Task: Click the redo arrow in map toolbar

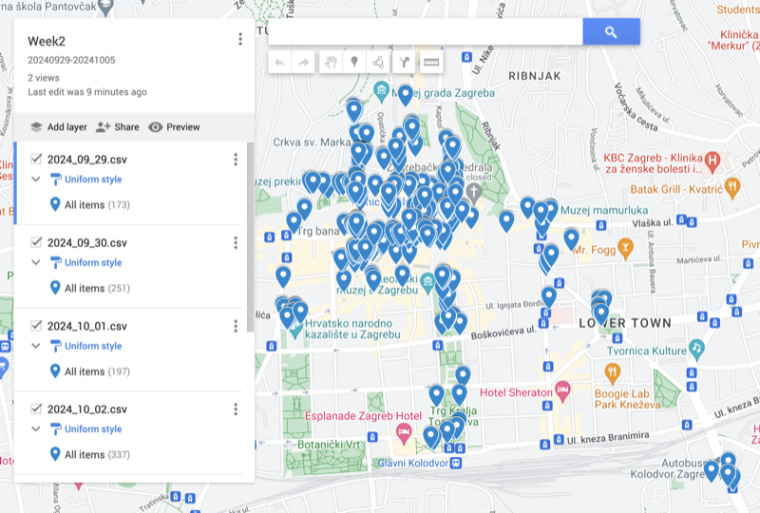Action: pyautogui.click(x=304, y=63)
